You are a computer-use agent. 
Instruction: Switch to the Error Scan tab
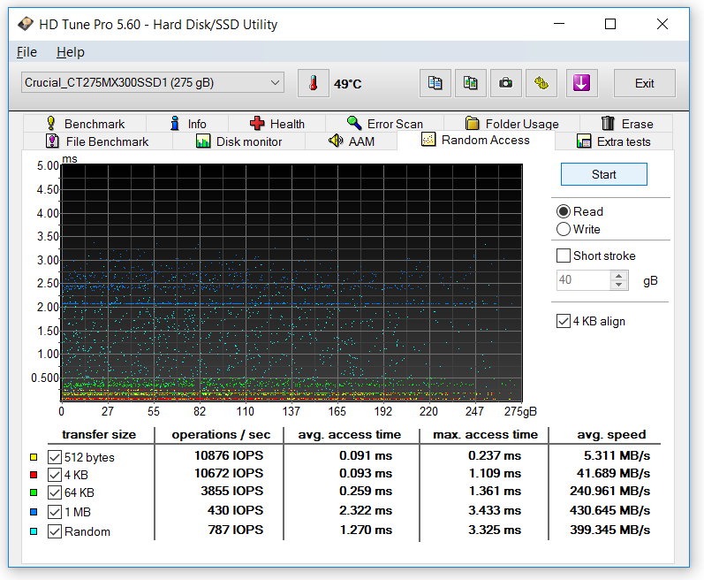click(385, 124)
